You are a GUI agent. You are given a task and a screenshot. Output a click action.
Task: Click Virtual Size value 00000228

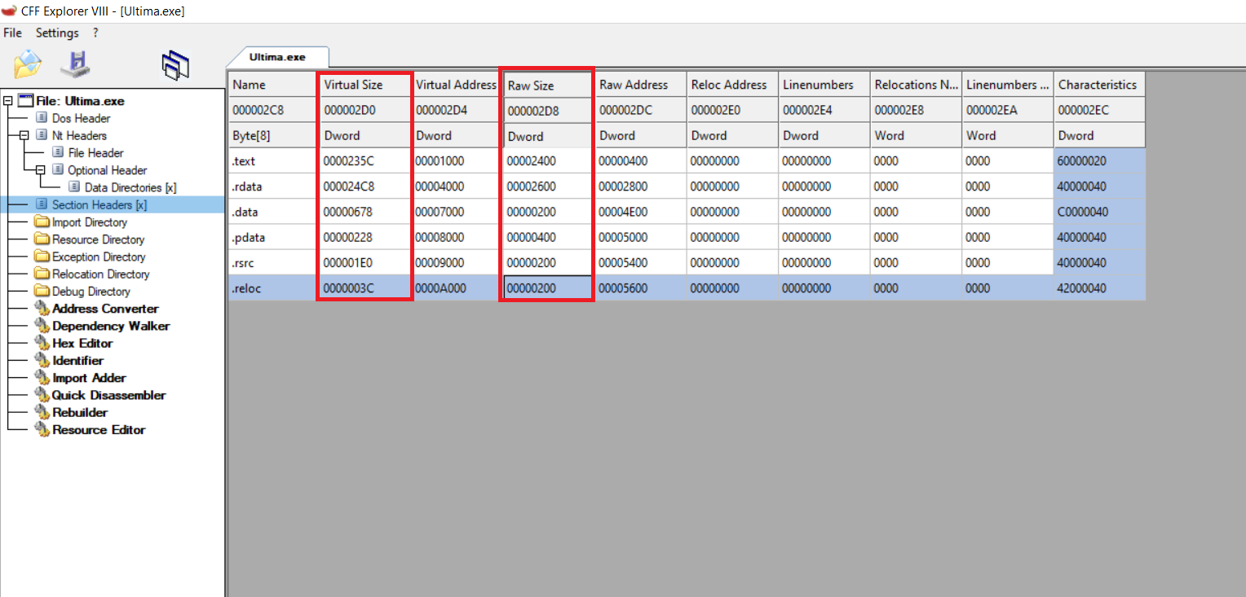tap(365, 237)
